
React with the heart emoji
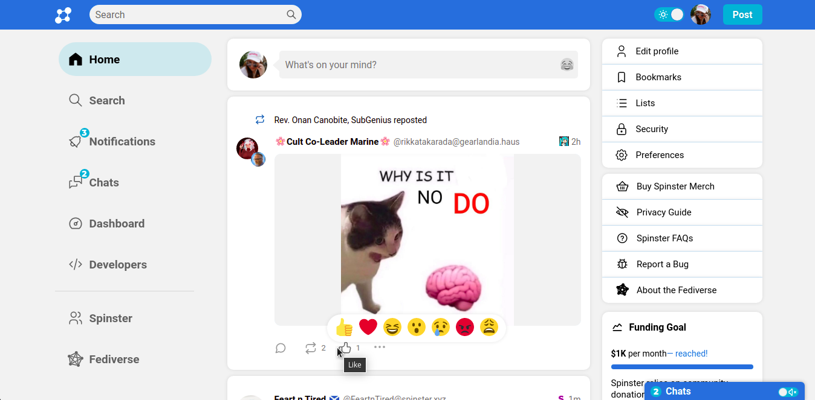click(368, 326)
